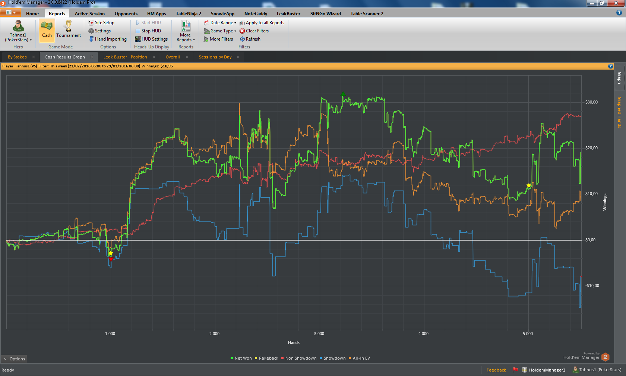Toggle Non Showdown red legend swatch
This screenshot has width=626, height=376.
point(282,358)
